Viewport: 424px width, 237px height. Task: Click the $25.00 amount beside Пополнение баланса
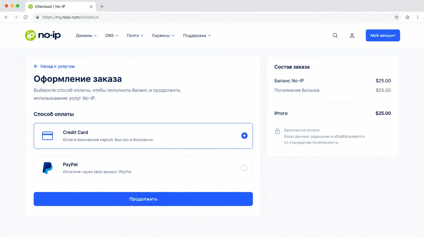[383, 90]
